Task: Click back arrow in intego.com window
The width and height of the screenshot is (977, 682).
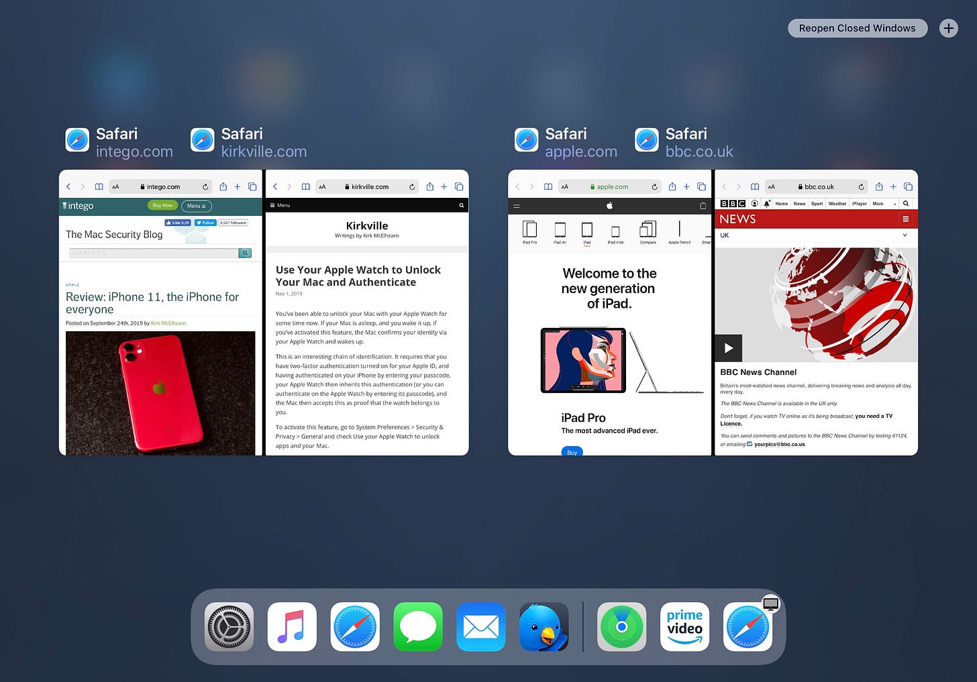Action: pos(68,187)
